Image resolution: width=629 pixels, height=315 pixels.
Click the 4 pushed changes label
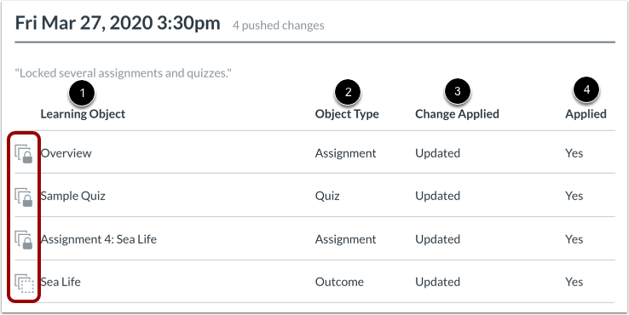coord(279,26)
